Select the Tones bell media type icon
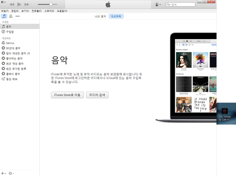236x176 pixels. pyautogui.click(x=11, y=16)
